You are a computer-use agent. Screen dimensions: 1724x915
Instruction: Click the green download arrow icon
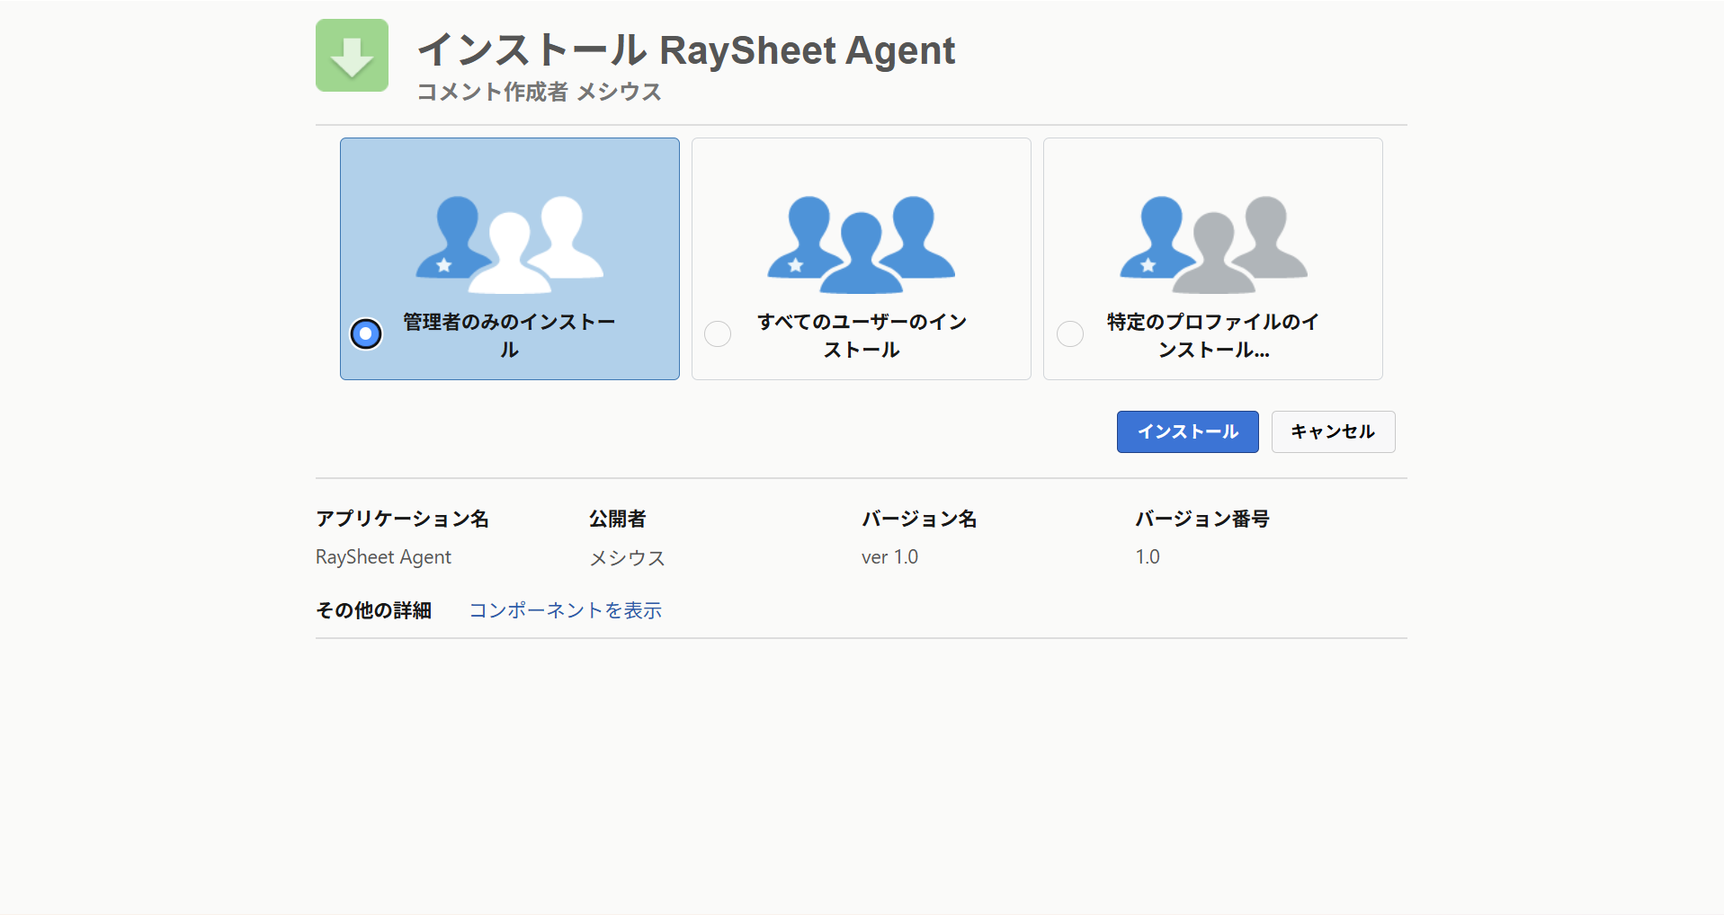coord(352,56)
